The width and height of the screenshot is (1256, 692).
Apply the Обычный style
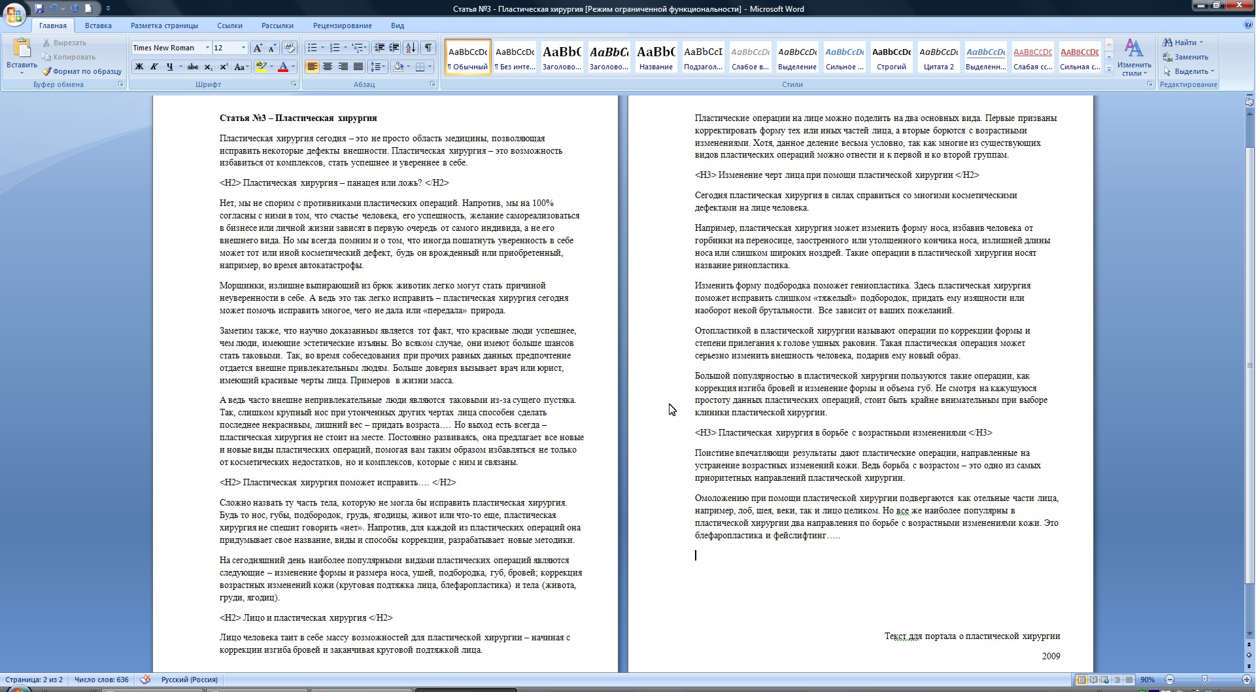(x=467, y=57)
